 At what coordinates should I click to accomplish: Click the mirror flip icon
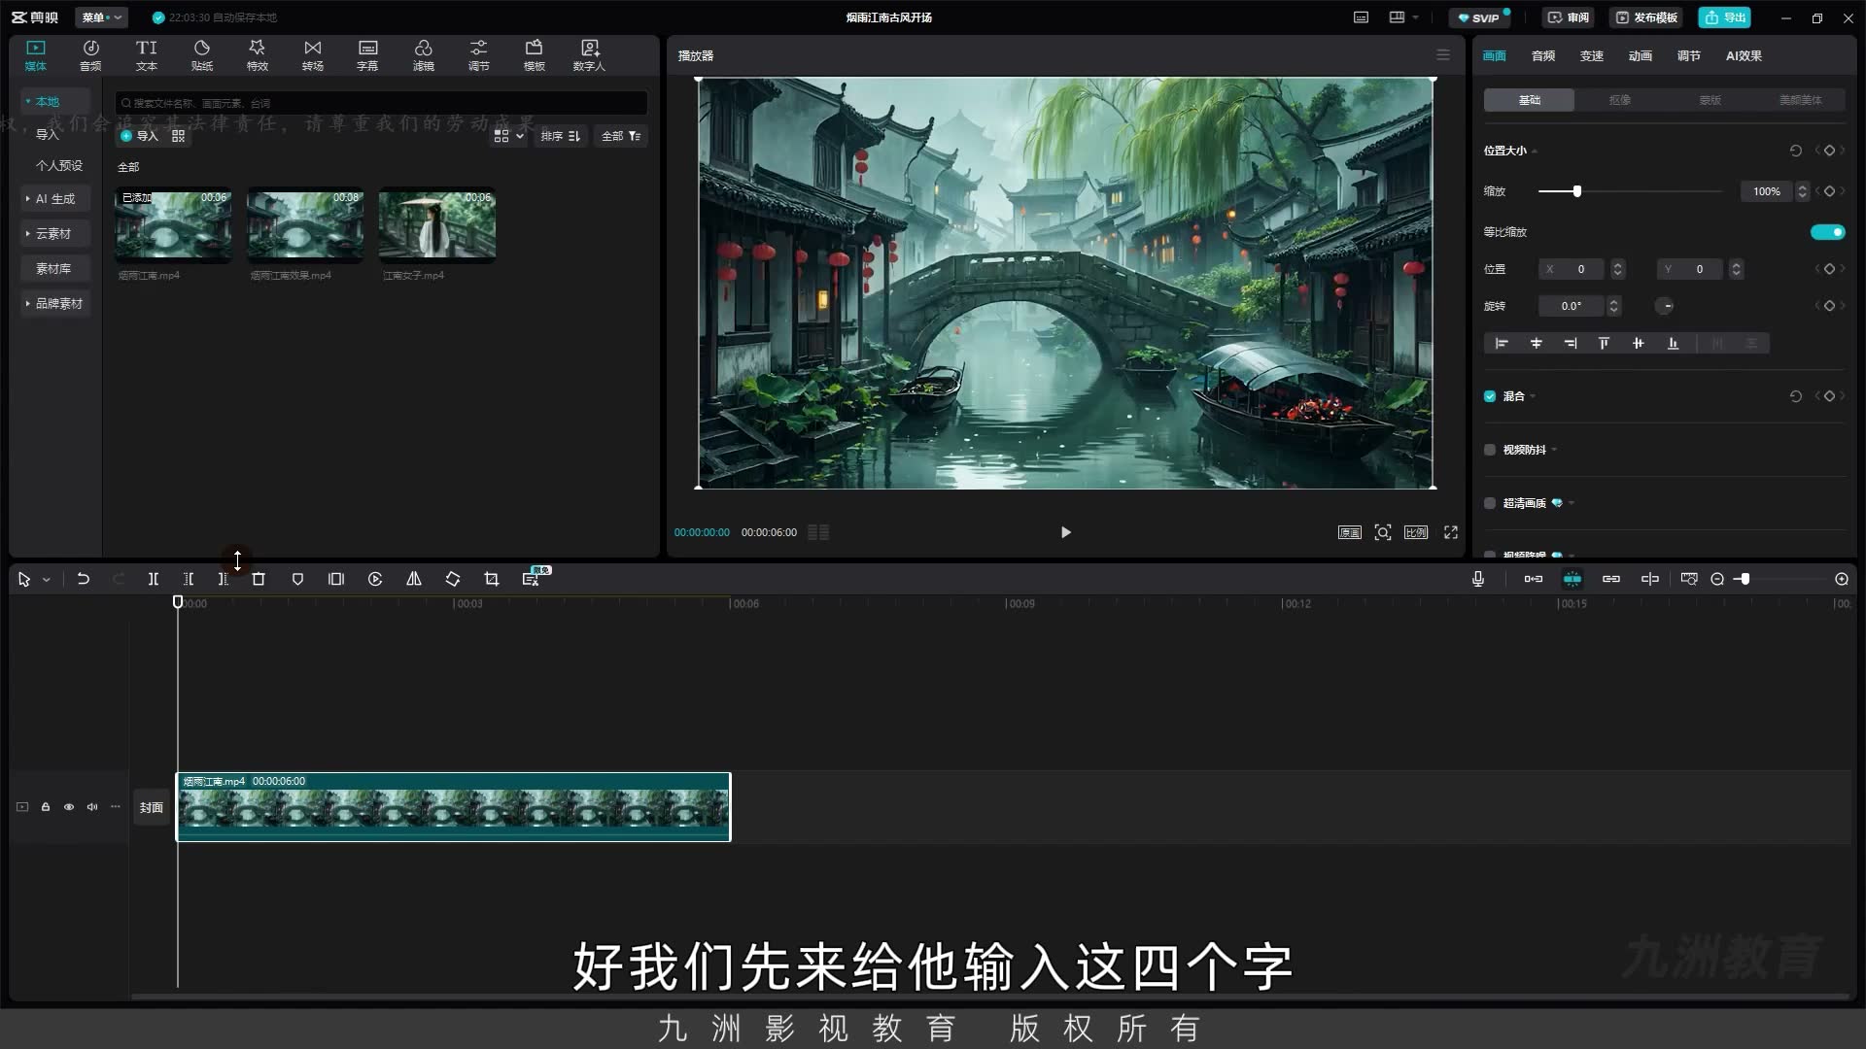point(414,579)
